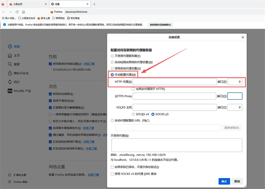
Task: Click the Firefox logo icon beside first tab
Action: pyautogui.click(x=3, y=4)
